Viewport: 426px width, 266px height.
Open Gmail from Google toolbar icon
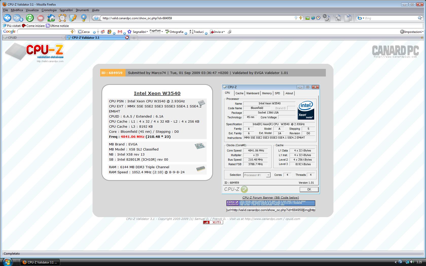[120, 32]
